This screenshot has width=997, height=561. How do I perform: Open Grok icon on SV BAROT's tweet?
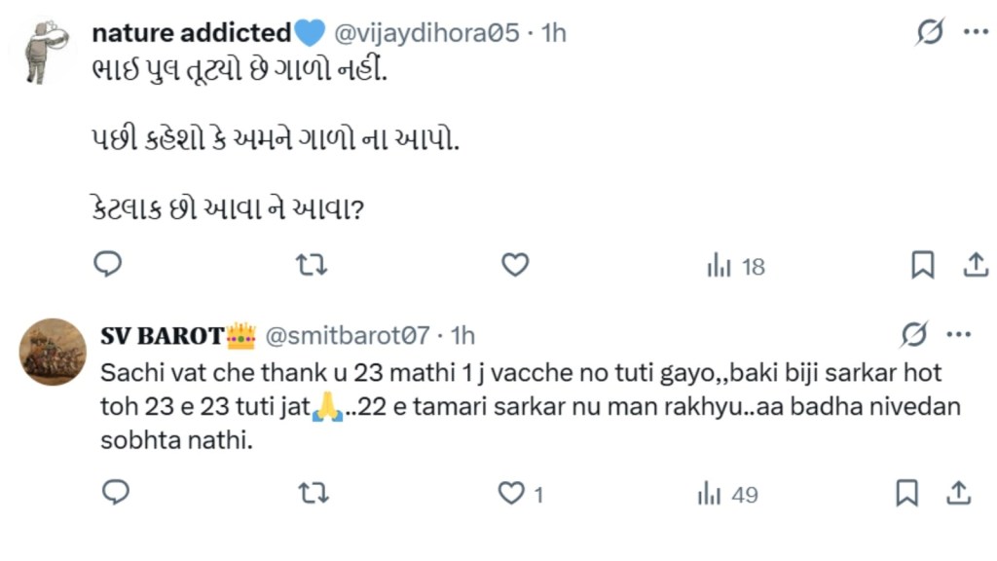coord(913,336)
